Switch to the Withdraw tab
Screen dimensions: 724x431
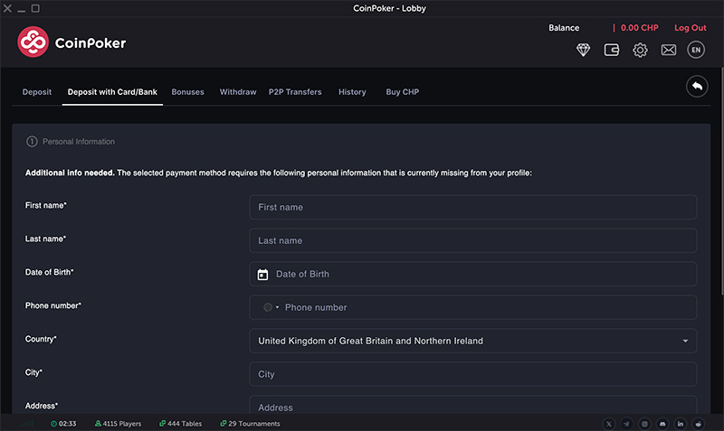click(x=238, y=92)
